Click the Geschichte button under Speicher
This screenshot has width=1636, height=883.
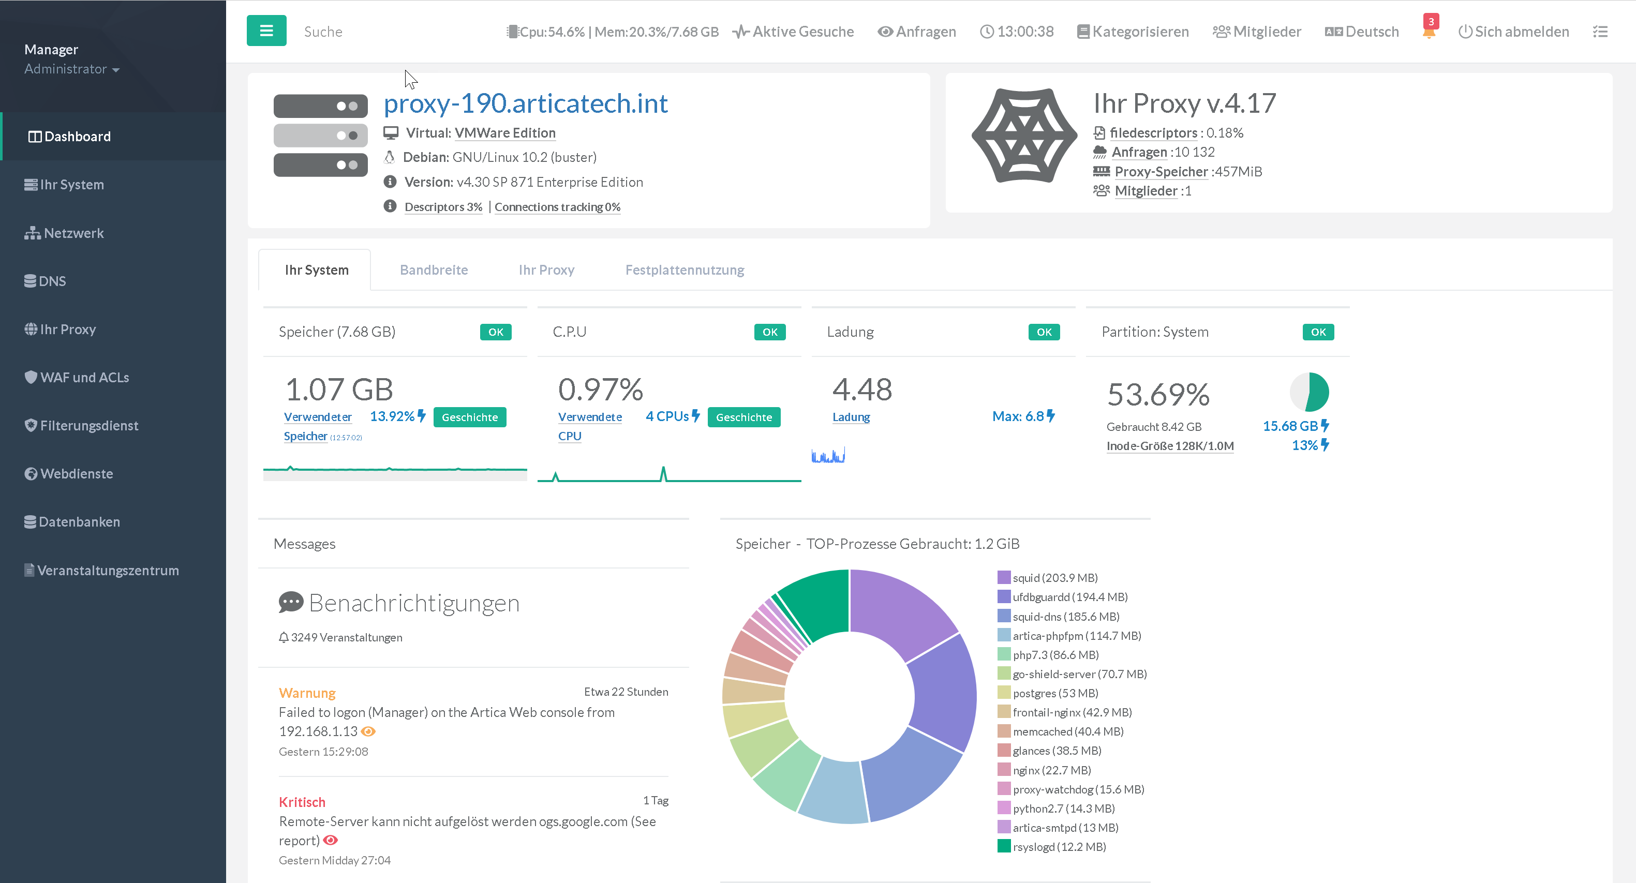pyautogui.click(x=469, y=417)
